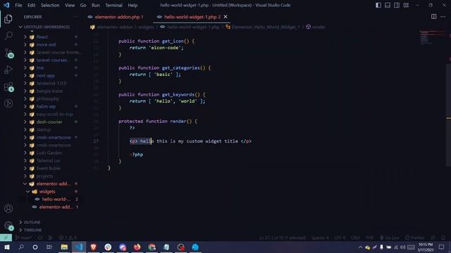The height and width of the screenshot is (253, 451).
Task: Open the circular git icon below Extensions
Action: (8, 103)
